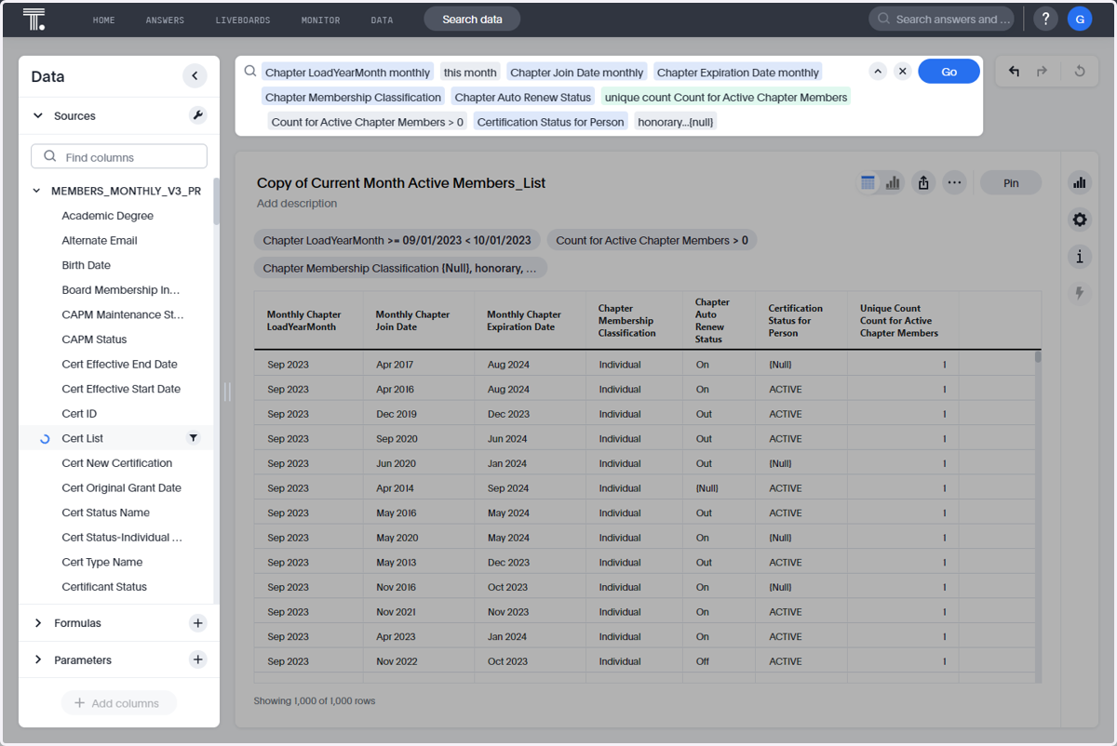This screenshot has width=1117, height=746.
Task: Go to ANSWERS tab
Action: pos(165,20)
